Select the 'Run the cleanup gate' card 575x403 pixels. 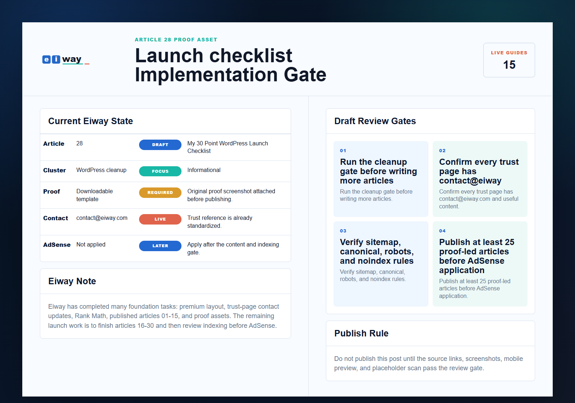[x=381, y=179]
